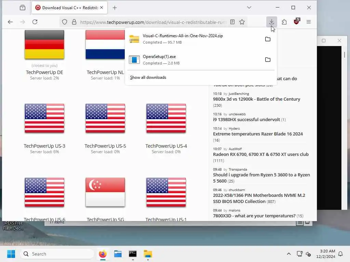Go back to the previous page

click(x=10, y=22)
